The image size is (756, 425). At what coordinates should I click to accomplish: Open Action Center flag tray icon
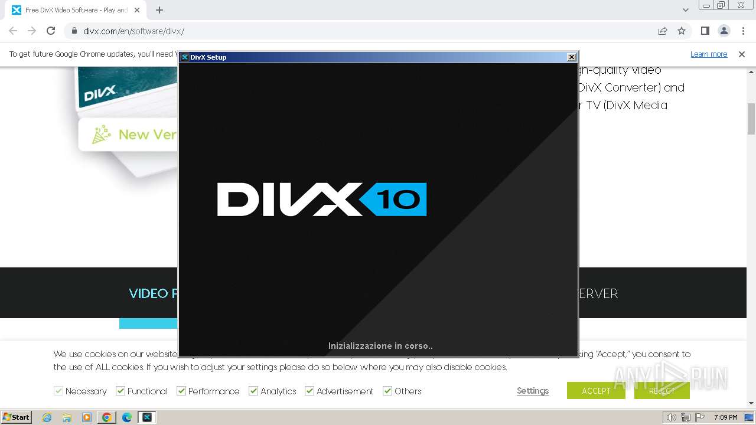point(699,417)
